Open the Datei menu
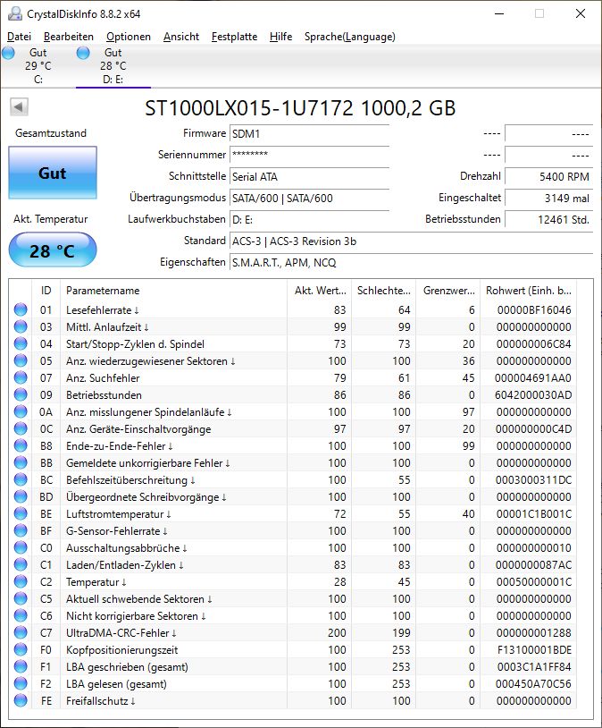The image size is (602, 728). coord(19,37)
